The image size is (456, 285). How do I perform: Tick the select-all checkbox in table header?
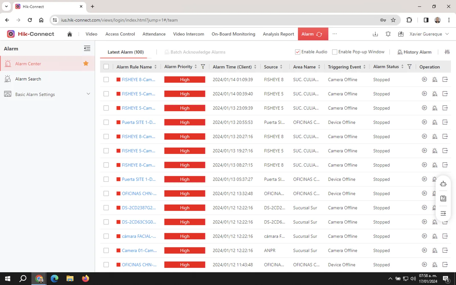pos(106,67)
